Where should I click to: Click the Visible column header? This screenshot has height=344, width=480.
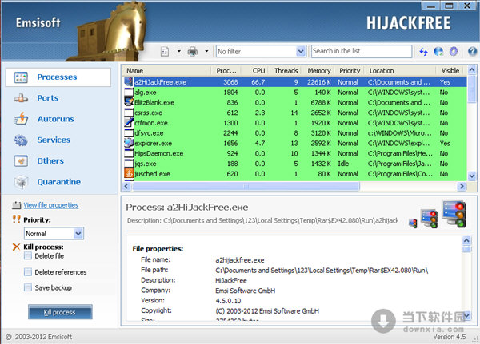coord(450,71)
